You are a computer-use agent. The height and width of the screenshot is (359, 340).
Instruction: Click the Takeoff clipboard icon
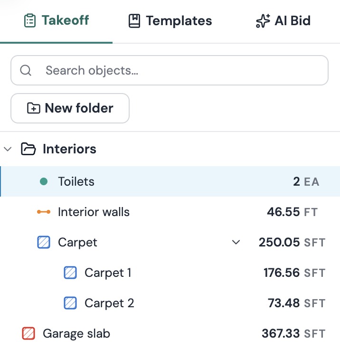click(30, 20)
